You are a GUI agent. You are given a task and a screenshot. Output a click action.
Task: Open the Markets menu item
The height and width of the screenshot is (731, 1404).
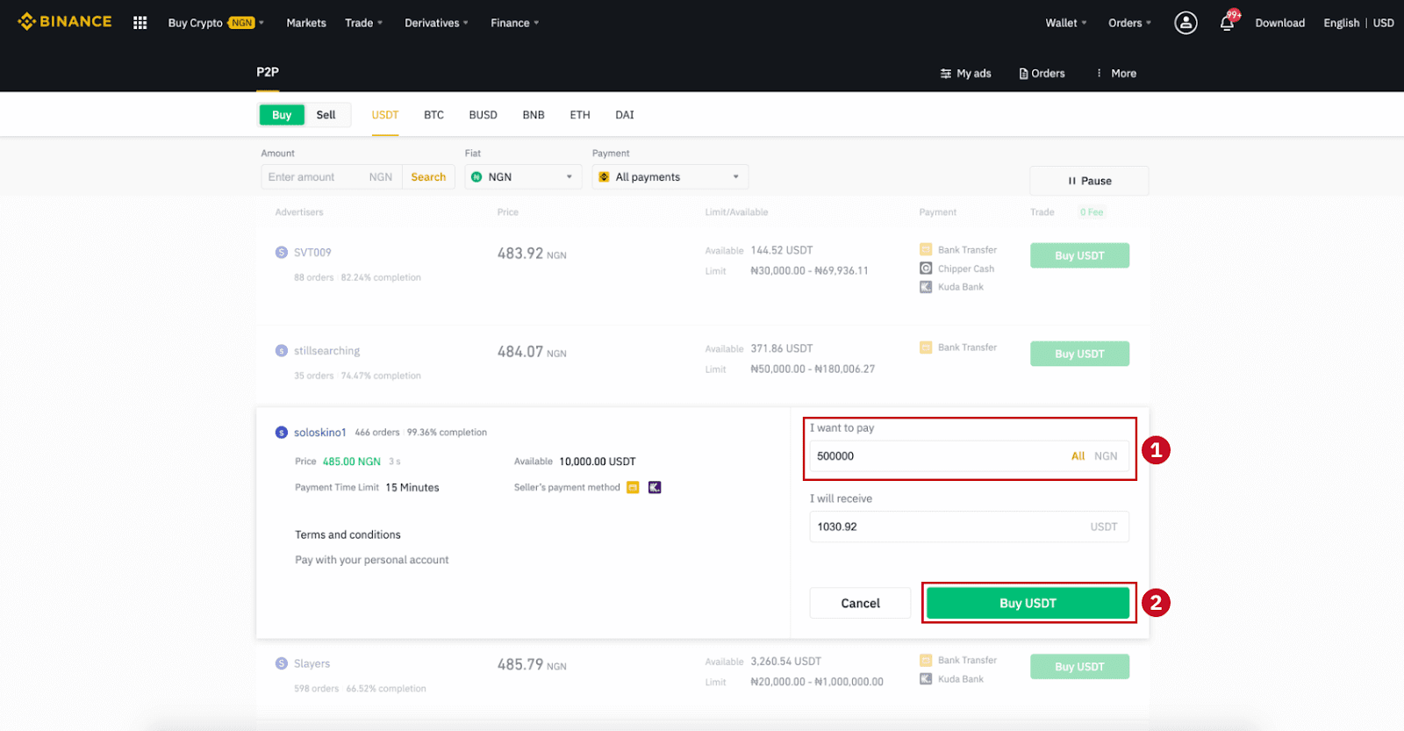coord(306,23)
